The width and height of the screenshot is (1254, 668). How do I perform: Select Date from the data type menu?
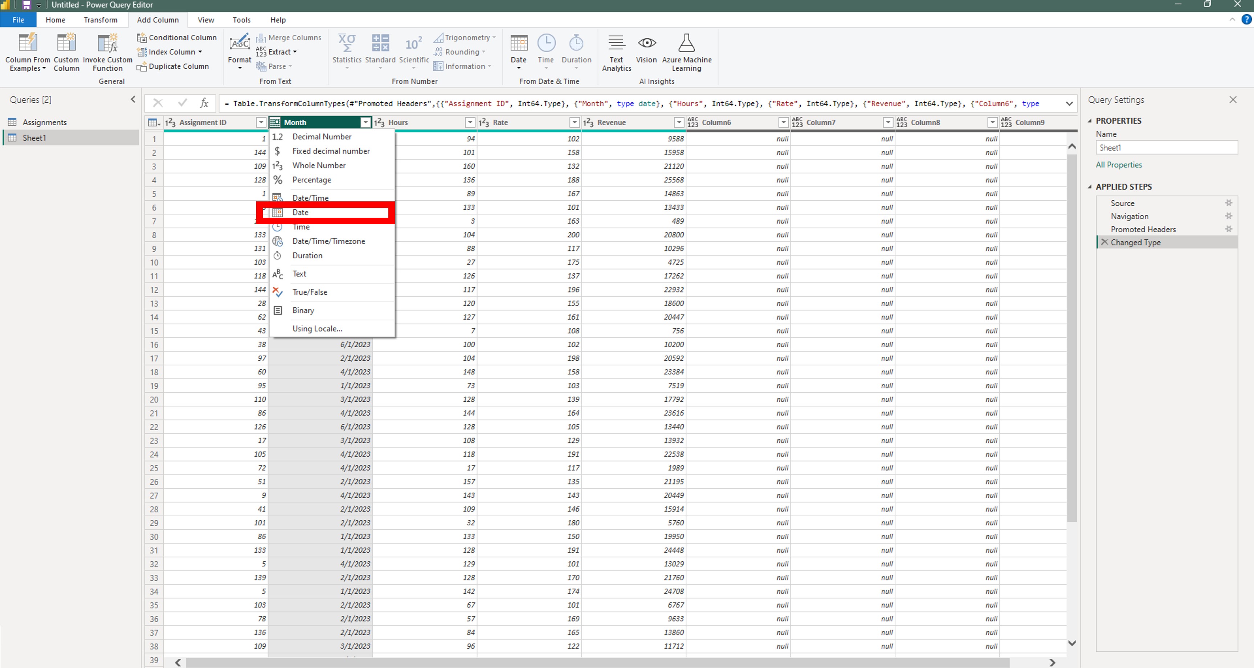(x=300, y=212)
